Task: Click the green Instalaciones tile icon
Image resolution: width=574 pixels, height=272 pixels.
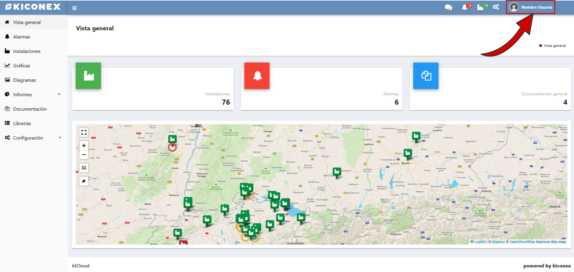Action: [88, 76]
